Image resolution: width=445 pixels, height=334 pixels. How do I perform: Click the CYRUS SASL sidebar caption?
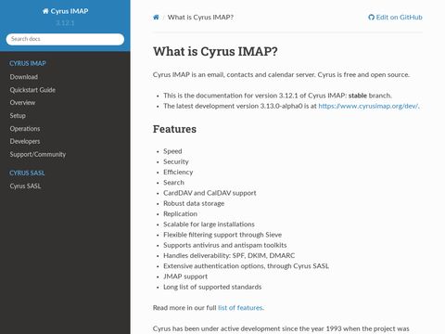tap(27, 173)
